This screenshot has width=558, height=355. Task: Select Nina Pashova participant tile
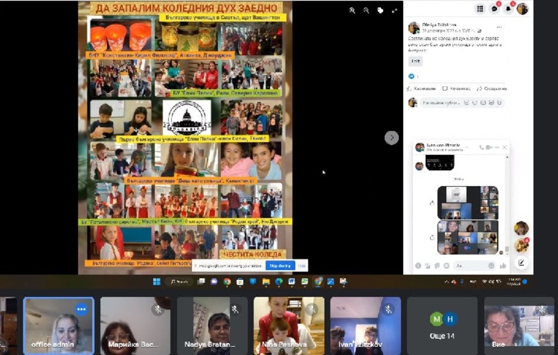tap(289, 326)
